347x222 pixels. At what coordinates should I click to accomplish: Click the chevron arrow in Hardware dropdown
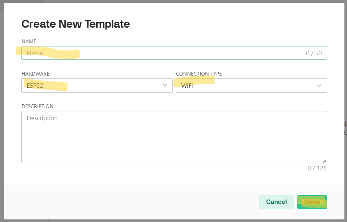(x=165, y=85)
